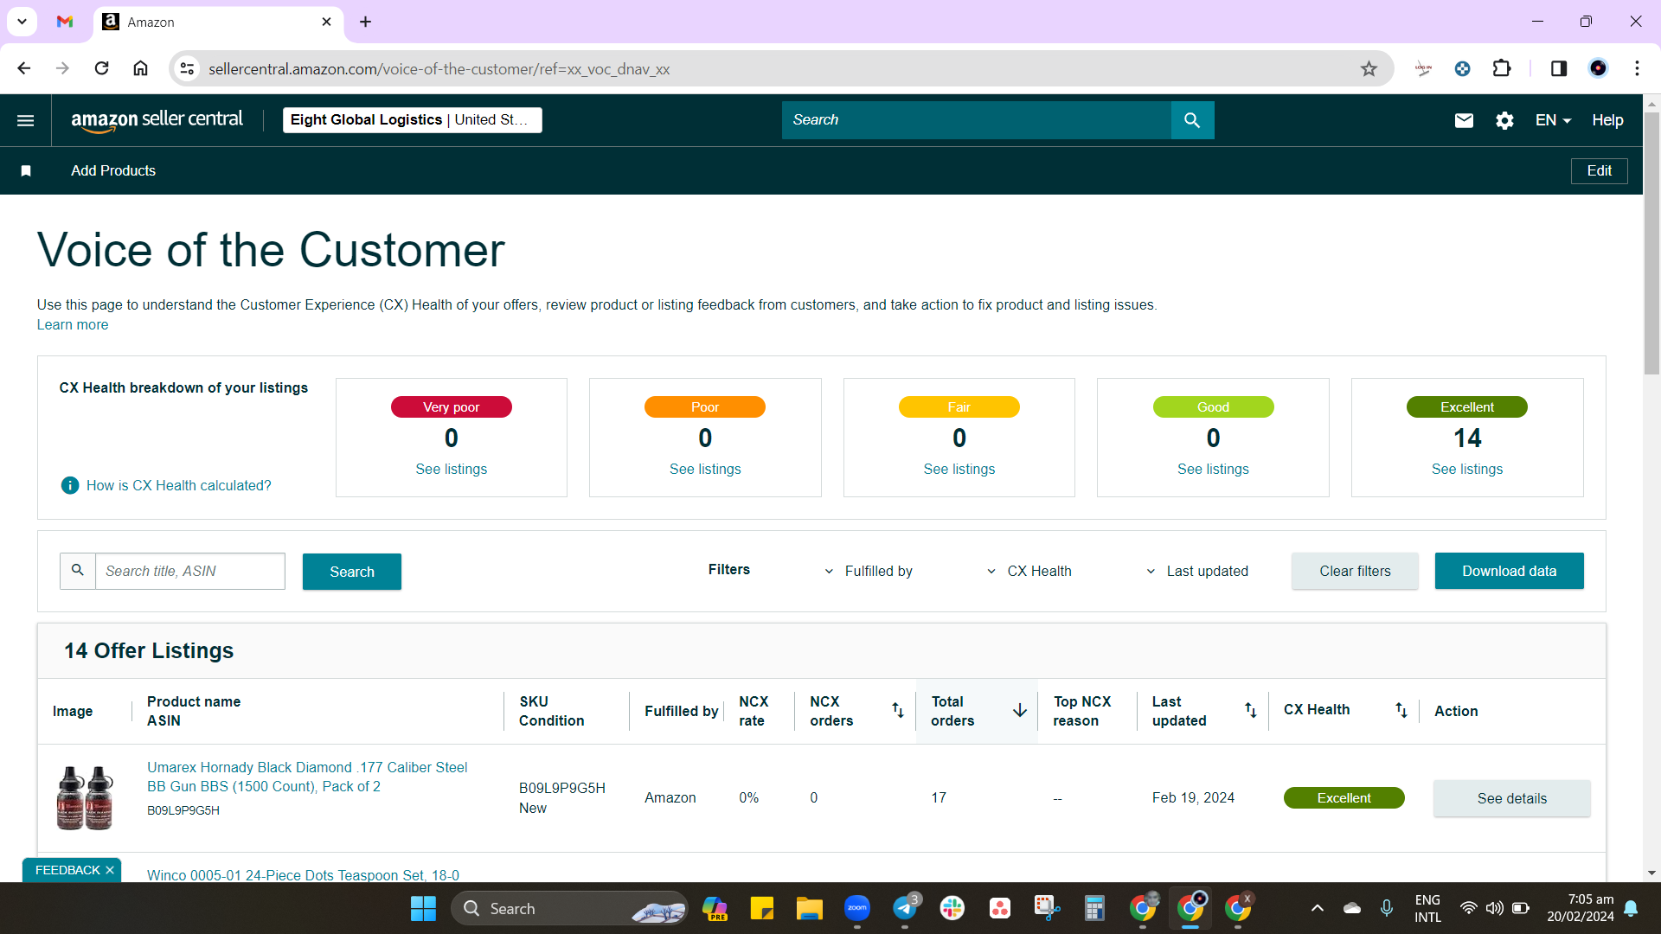Screen dimensions: 1661x934
Task: Click the Umarex BB product thumbnail
Action: pos(84,797)
